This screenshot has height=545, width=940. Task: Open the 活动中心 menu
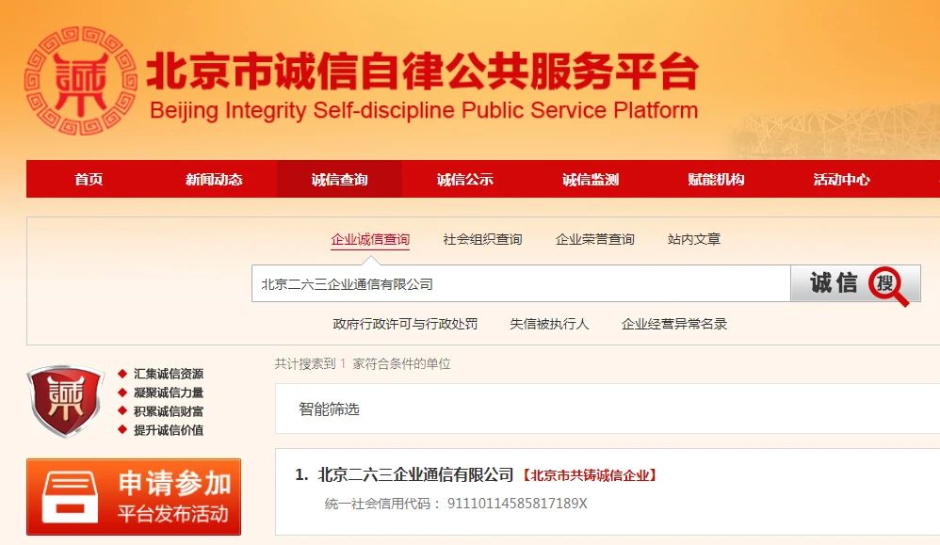click(841, 180)
